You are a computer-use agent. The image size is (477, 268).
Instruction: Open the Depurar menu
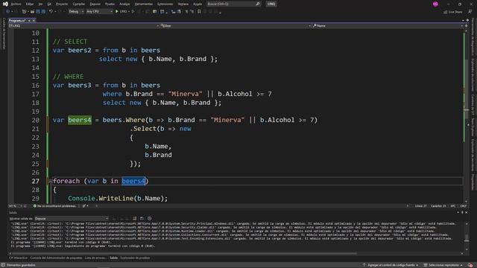95,4
